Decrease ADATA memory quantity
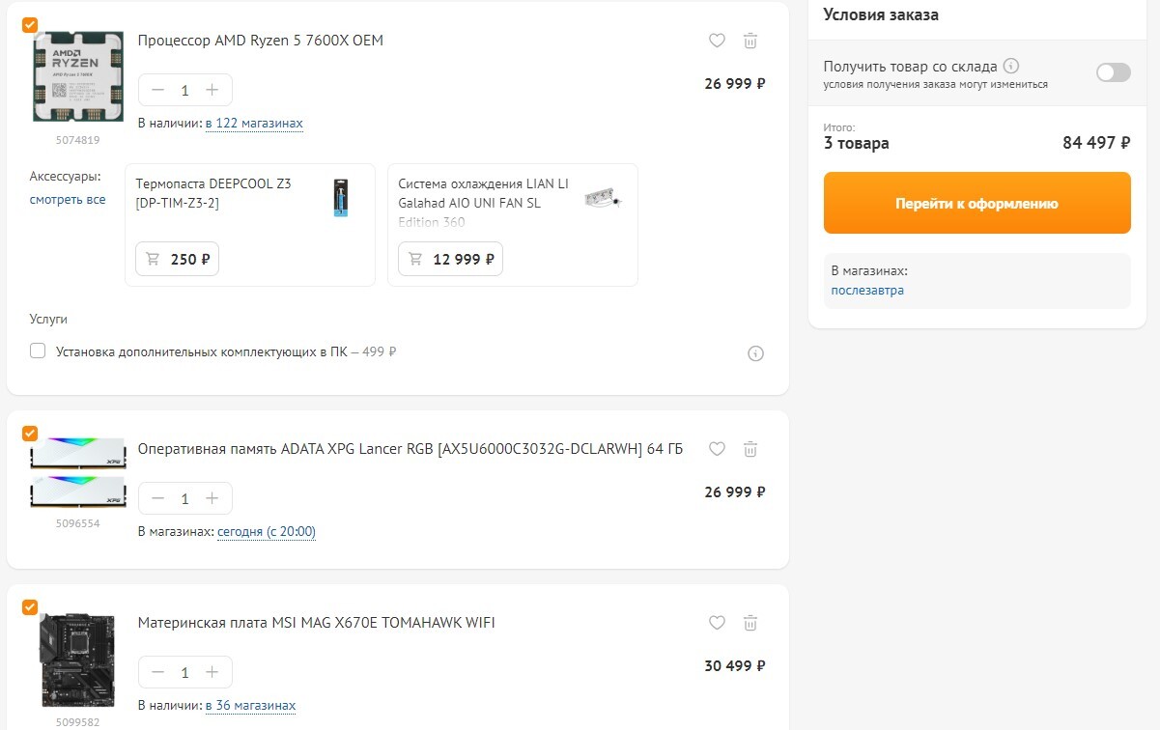The image size is (1160, 730). 158,498
